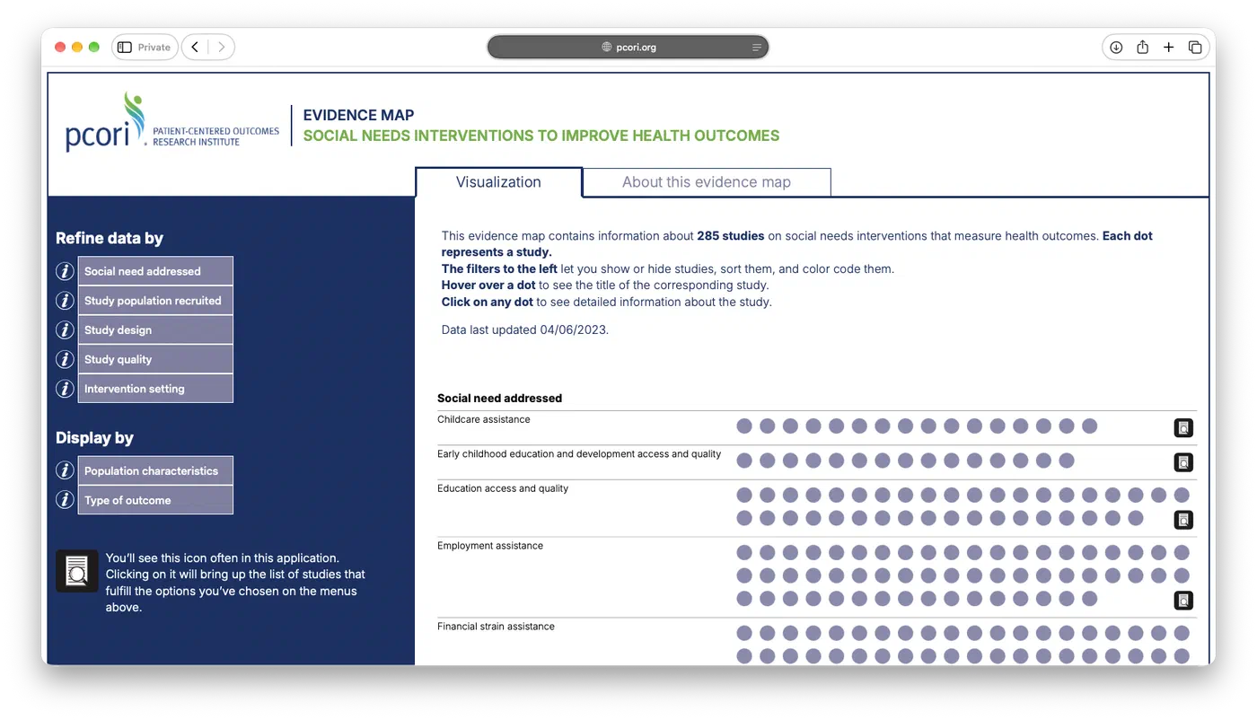
Task: Click the info icon beside Type of outcome
Action: tap(65, 500)
